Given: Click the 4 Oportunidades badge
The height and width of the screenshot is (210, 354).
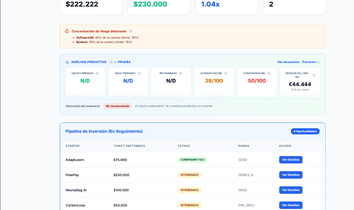Looking at the screenshot, I should pos(305,131).
